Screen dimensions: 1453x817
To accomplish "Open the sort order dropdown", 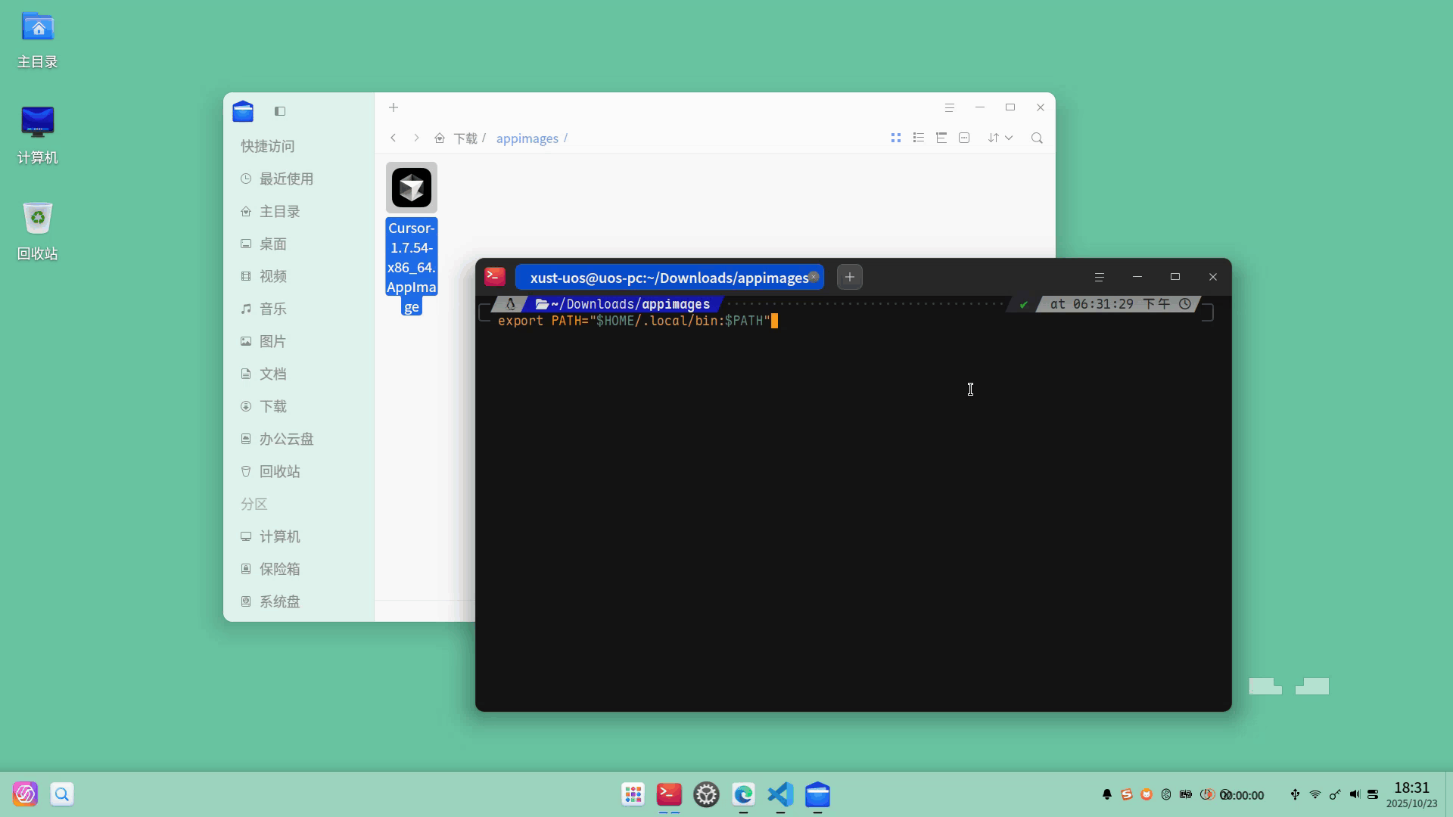I will click(x=1000, y=138).
